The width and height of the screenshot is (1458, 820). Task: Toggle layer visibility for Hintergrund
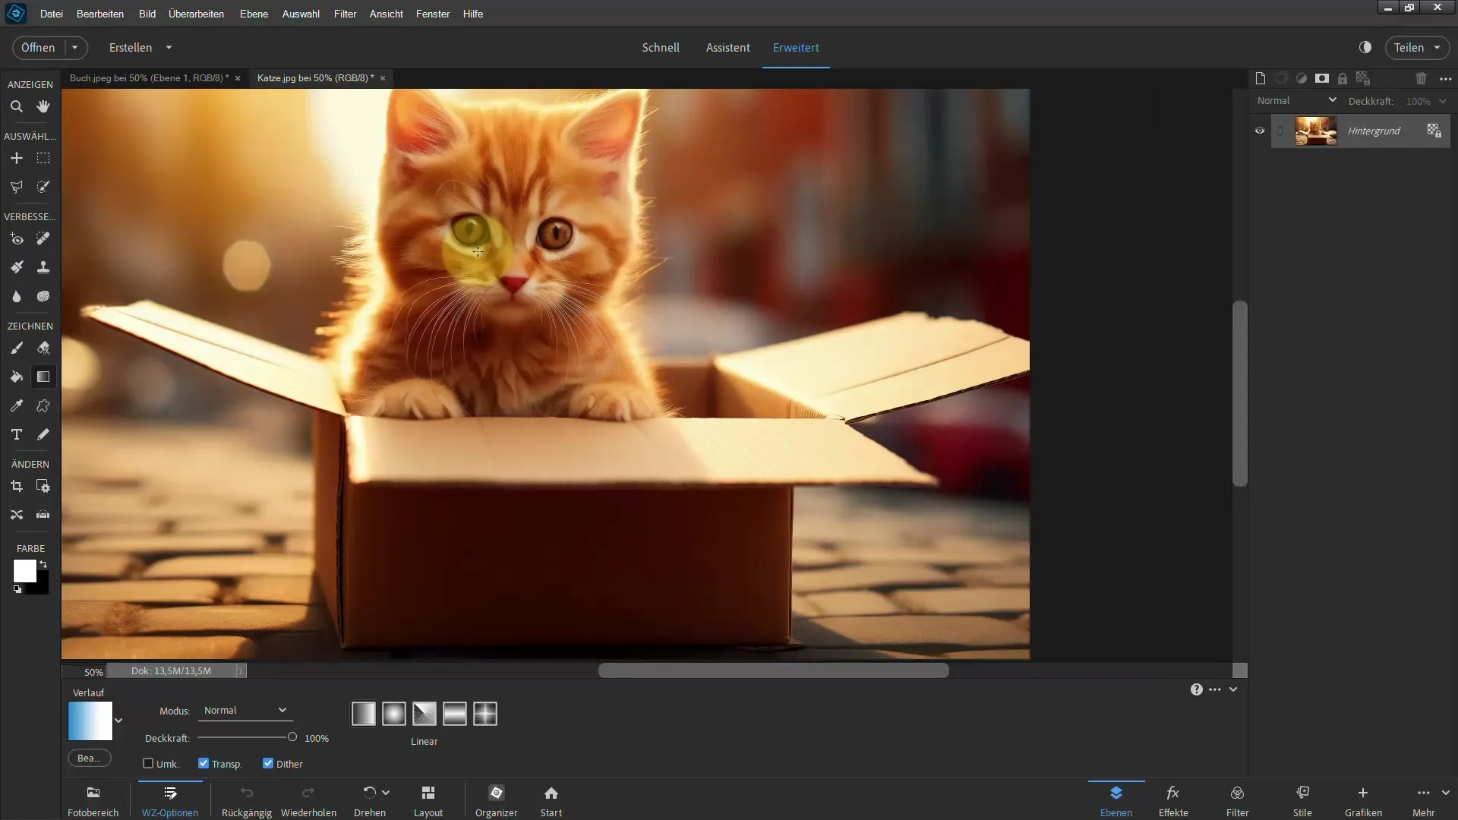(x=1259, y=131)
